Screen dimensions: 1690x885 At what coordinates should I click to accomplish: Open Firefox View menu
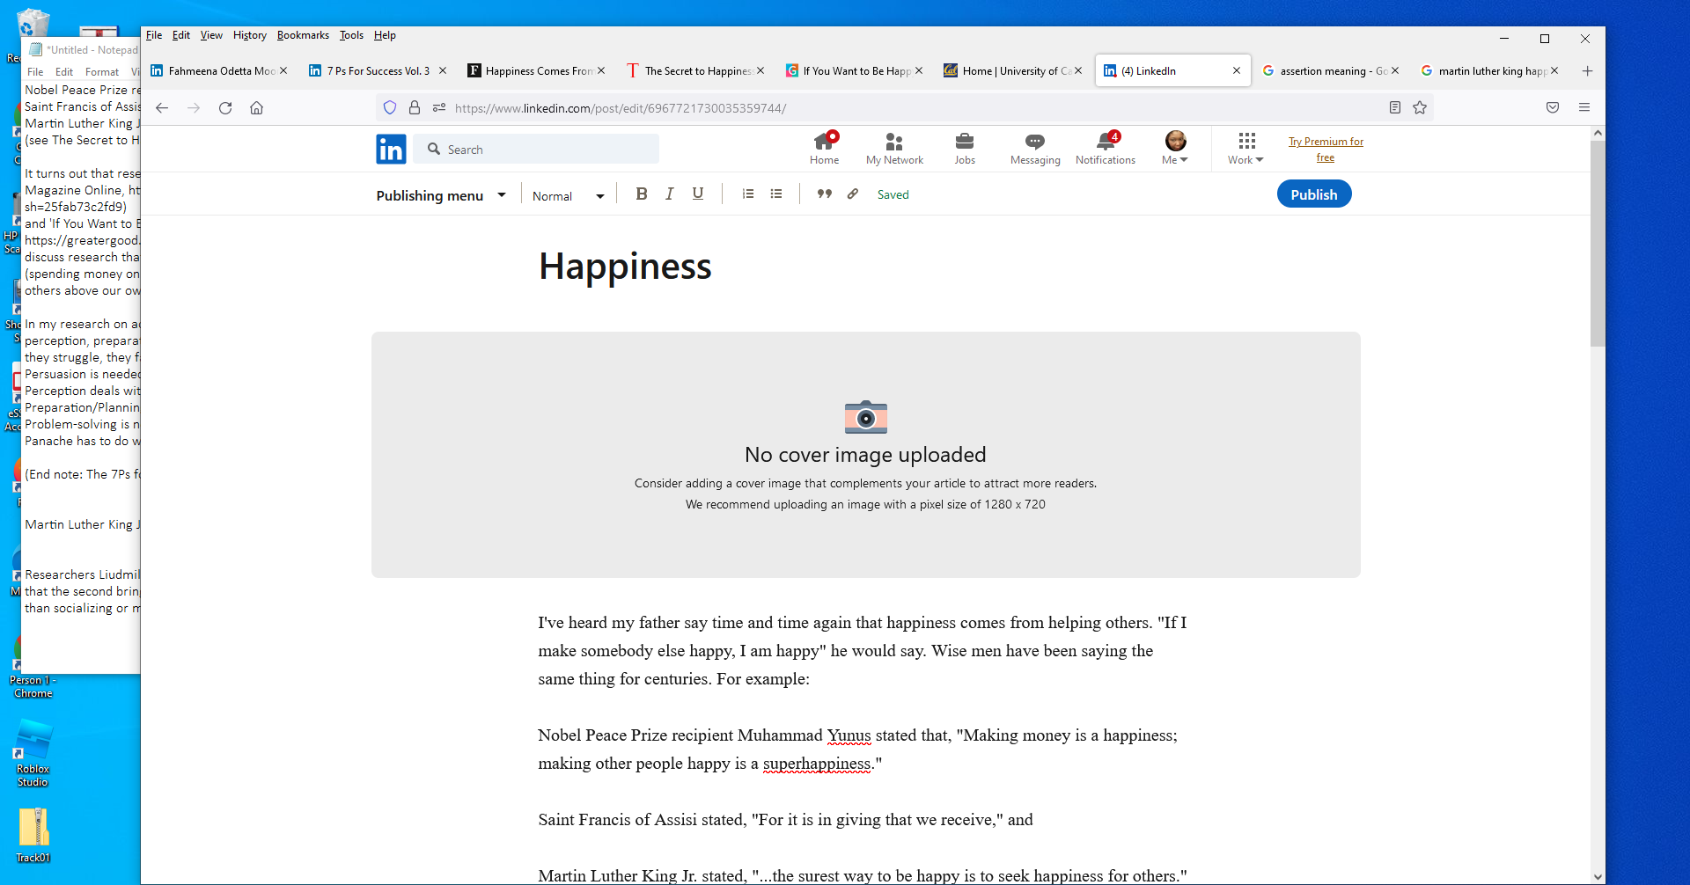pyautogui.click(x=211, y=35)
